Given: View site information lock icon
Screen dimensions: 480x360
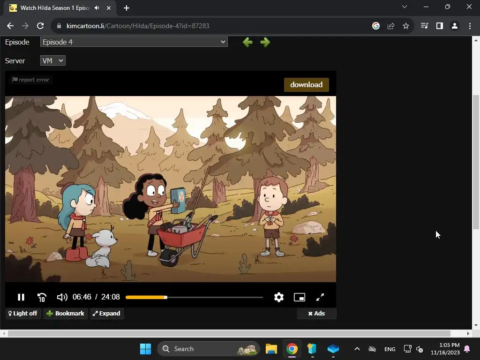Looking at the screenshot, I should [59, 26].
